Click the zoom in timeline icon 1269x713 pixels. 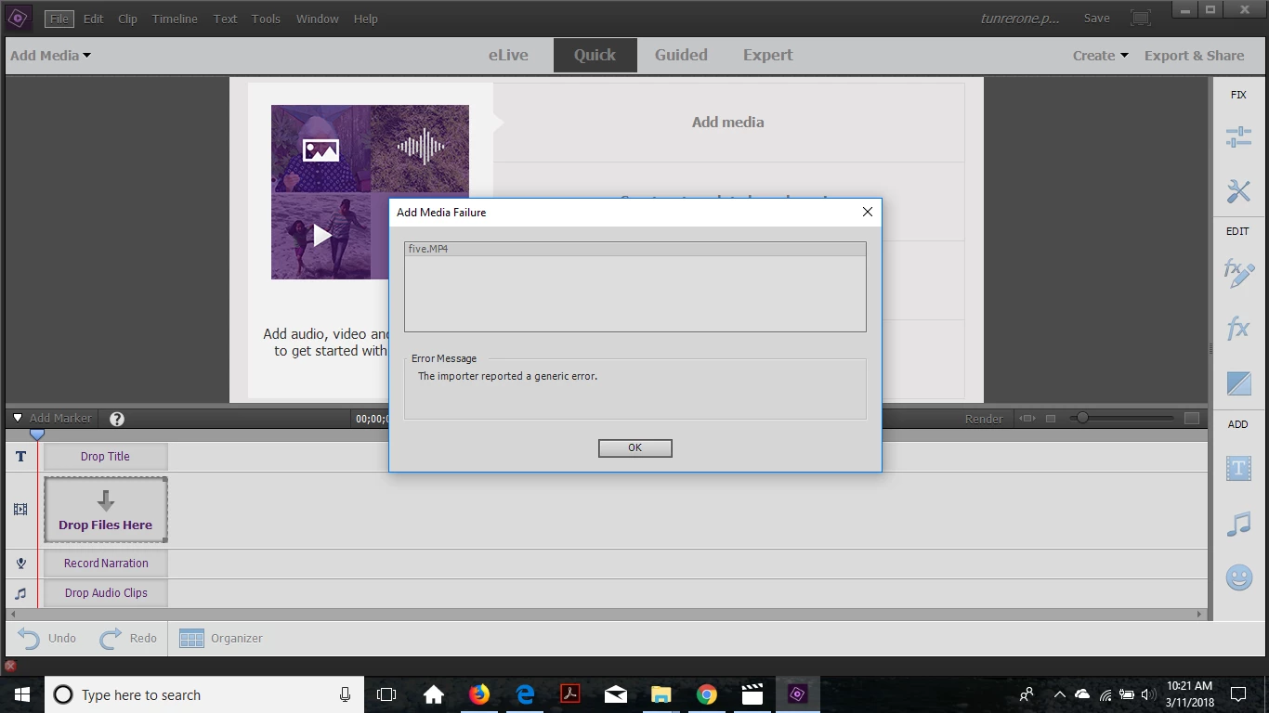(1192, 419)
